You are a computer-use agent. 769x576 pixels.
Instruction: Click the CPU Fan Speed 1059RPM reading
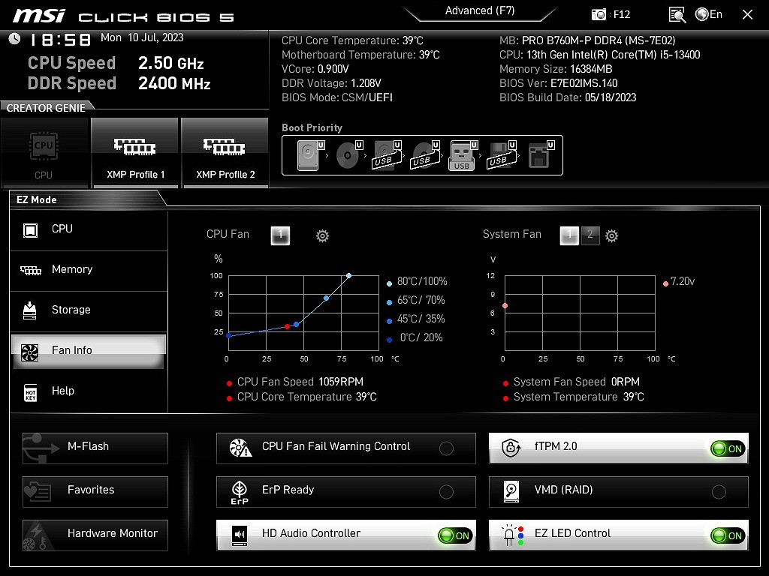(300, 382)
